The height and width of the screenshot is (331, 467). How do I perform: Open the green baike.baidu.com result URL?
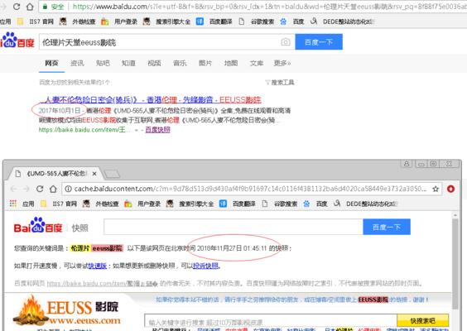pyautogui.click(x=84, y=130)
